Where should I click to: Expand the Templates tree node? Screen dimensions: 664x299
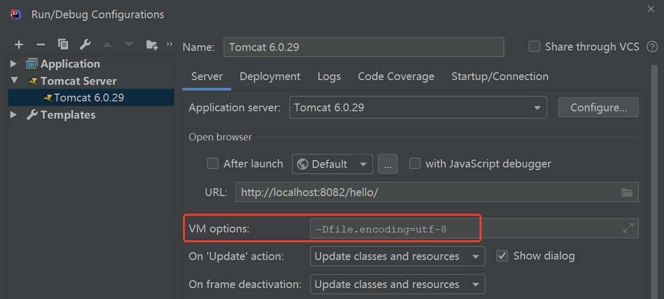pos(14,115)
